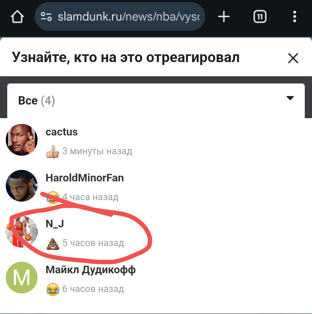The width and height of the screenshot is (312, 314).
Task: Open browser three-dot overflow menu
Action: pos(294,16)
